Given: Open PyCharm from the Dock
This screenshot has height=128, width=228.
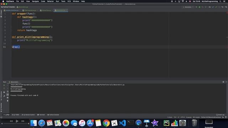Looking at the screenshot, I should click(166, 123).
